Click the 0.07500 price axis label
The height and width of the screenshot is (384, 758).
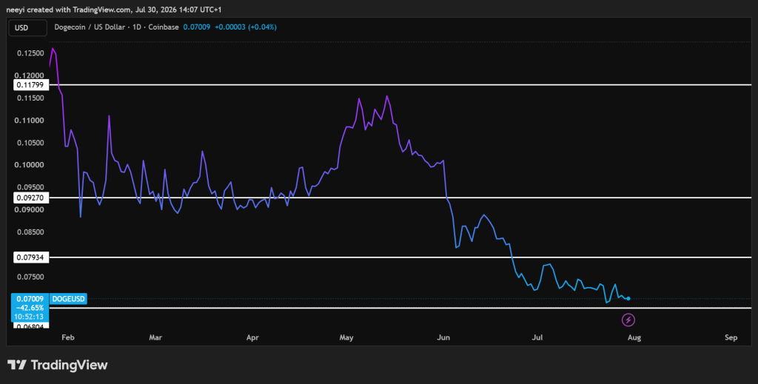click(30, 277)
